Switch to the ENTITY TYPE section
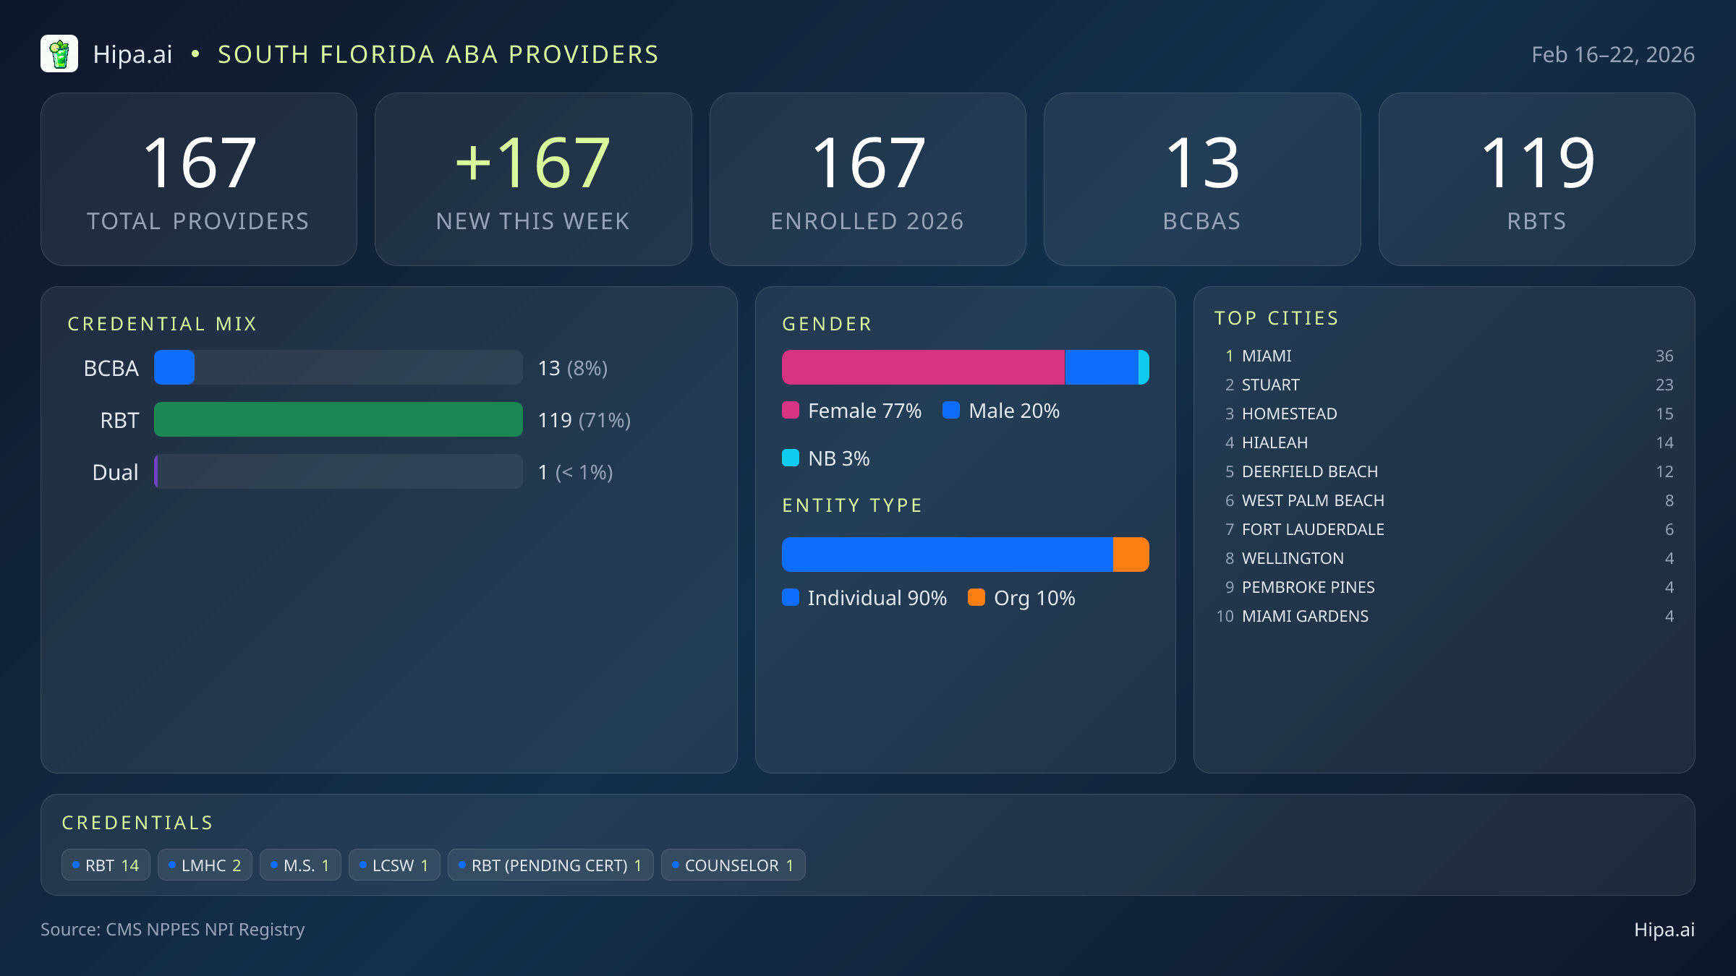 click(851, 505)
